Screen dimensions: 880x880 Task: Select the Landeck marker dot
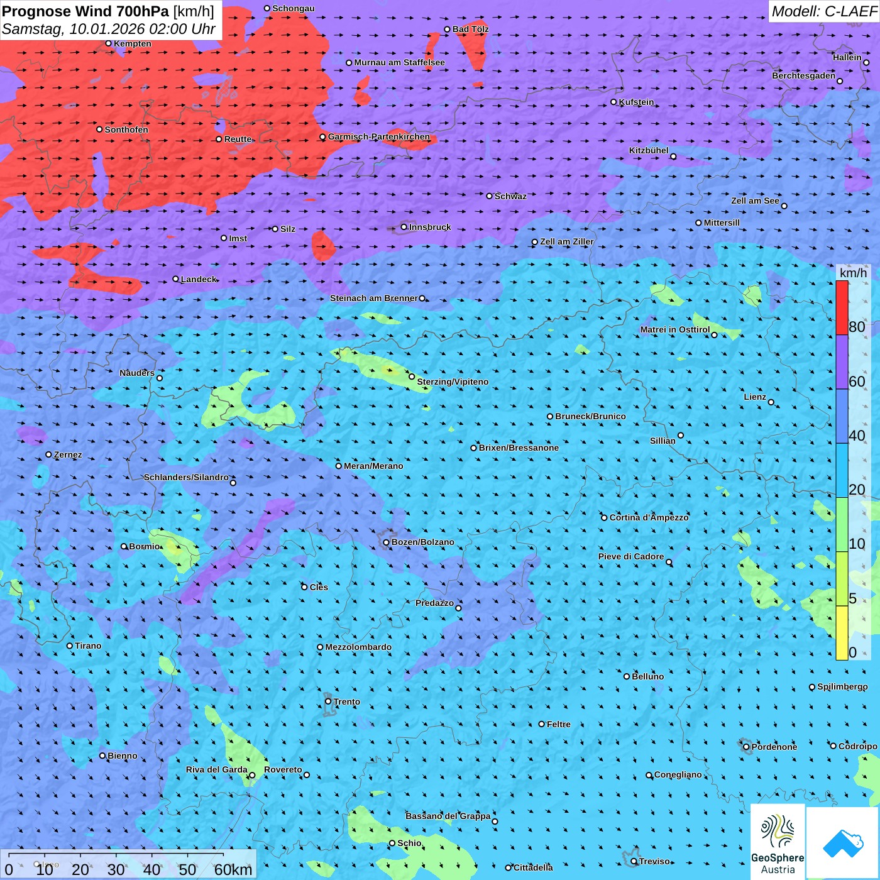(176, 279)
